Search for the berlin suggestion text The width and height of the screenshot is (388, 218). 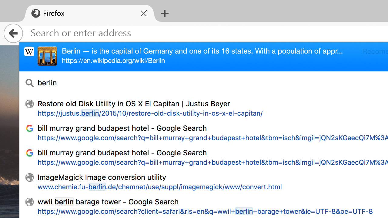47,83
